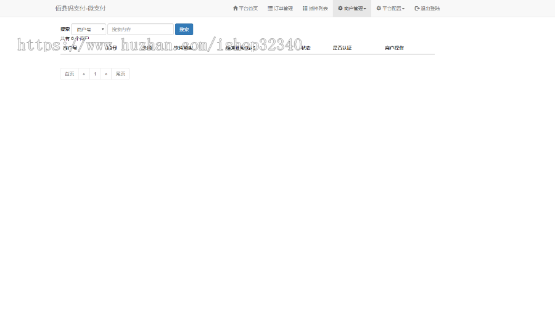Click the 状态 column header
The height and width of the screenshot is (312, 555).
click(306, 47)
